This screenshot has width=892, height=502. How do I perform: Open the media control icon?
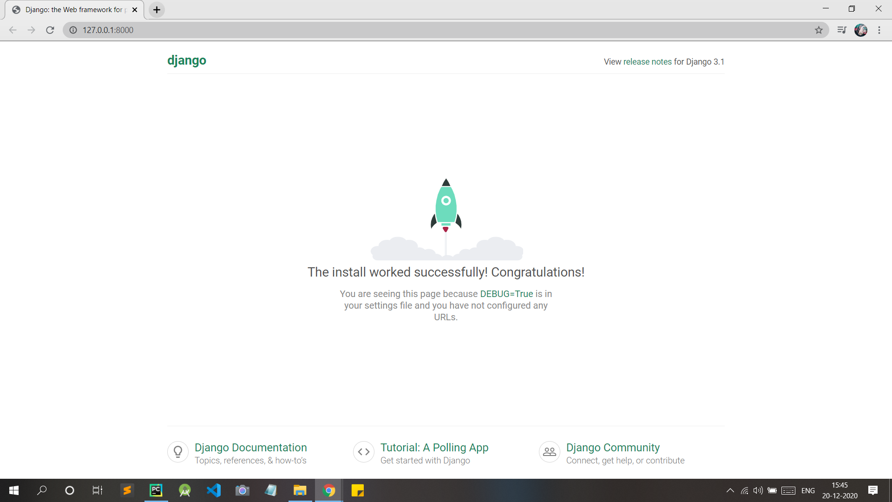point(842,30)
